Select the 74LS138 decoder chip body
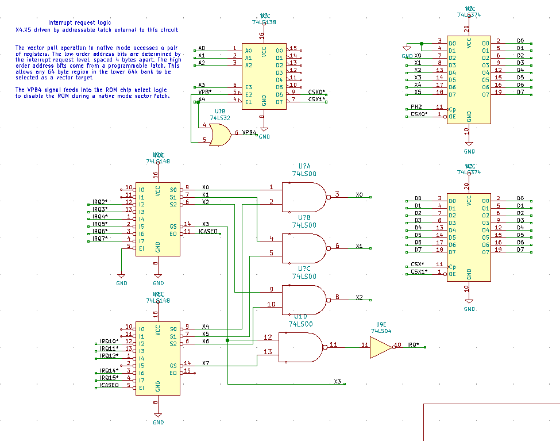Viewport: 560px width, 441px height. [x=264, y=76]
